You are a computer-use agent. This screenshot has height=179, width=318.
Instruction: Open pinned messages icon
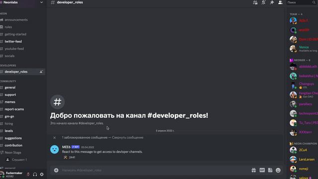click(x=272, y=2)
